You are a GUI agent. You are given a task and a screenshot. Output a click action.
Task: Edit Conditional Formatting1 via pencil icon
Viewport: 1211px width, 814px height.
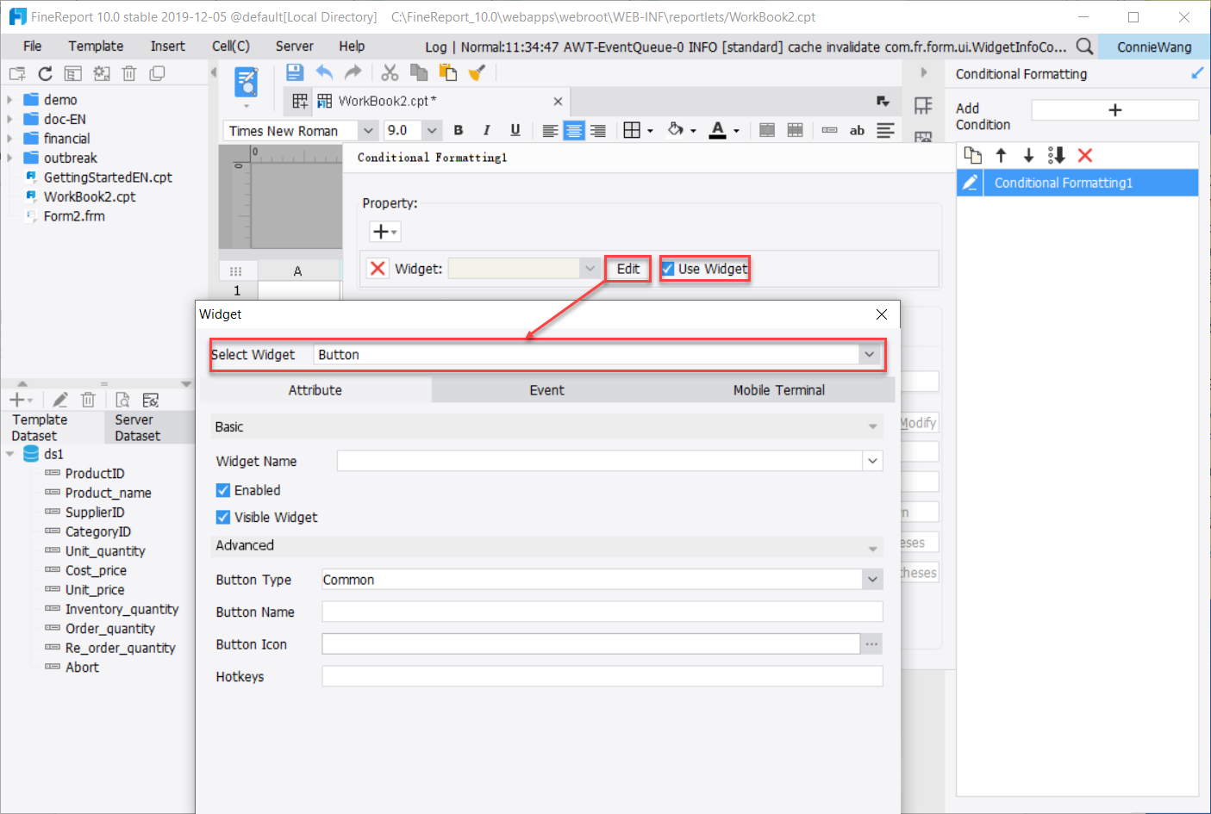[969, 183]
